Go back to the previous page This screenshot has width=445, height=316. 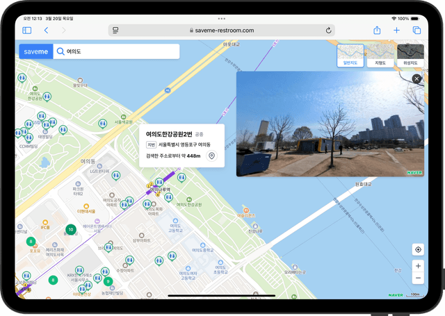pyautogui.click(x=46, y=31)
